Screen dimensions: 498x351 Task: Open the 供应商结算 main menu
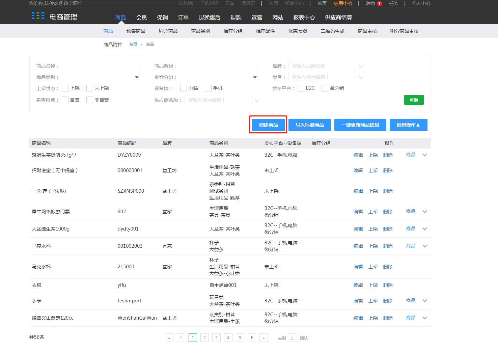click(338, 17)
